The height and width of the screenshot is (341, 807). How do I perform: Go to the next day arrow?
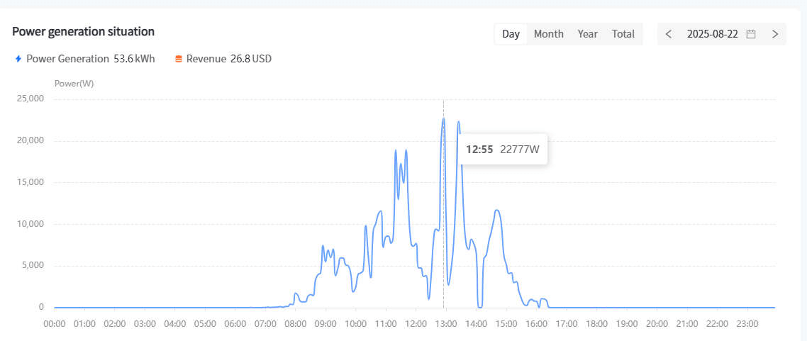pyautogui.click(x=775, y=35)
